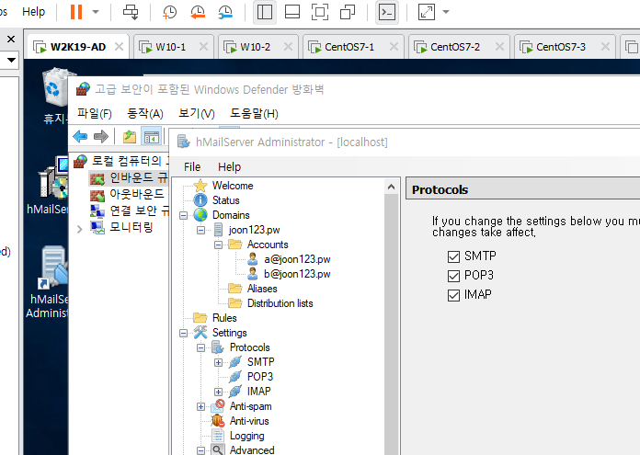Revert VM to the previous snapshot
640x455 pixels.
tap(198, 12)
